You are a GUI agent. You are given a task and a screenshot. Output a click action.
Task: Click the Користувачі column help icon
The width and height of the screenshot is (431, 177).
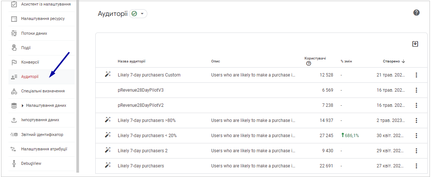pos(309,64)
